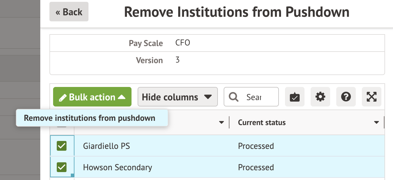The height and width of the screenshot is (180, 393).
Task: Click the Current status column header
Action: tap(262, 123)
